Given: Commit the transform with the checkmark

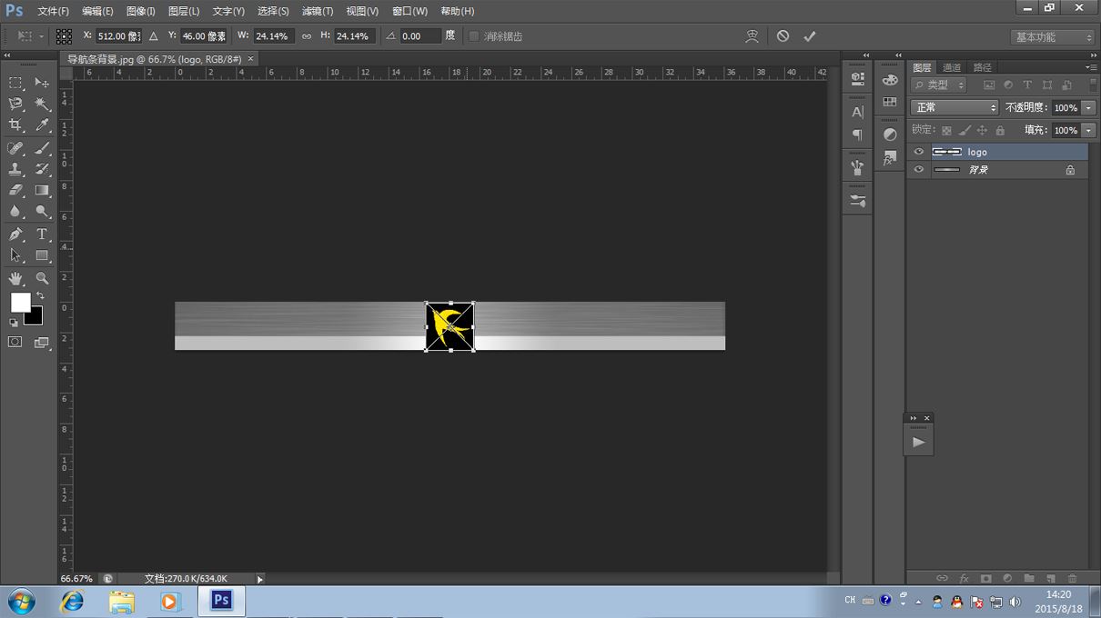Looking at the screenshot, I should click(809, 36).
